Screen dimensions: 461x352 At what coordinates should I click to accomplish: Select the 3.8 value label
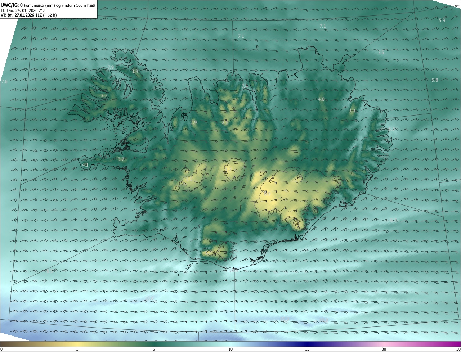coord(135,72)
